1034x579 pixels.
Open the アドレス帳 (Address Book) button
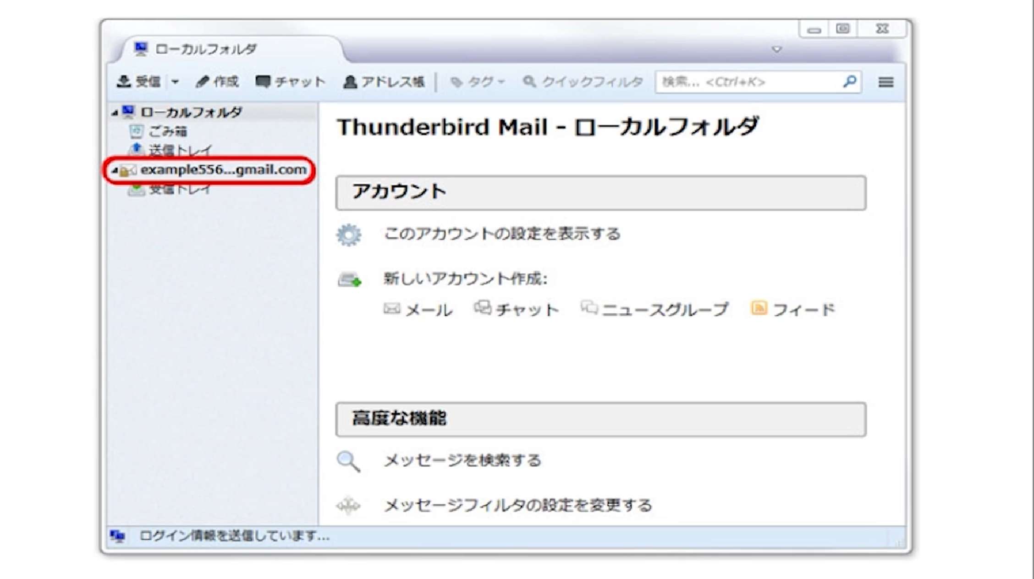point(384,82)
